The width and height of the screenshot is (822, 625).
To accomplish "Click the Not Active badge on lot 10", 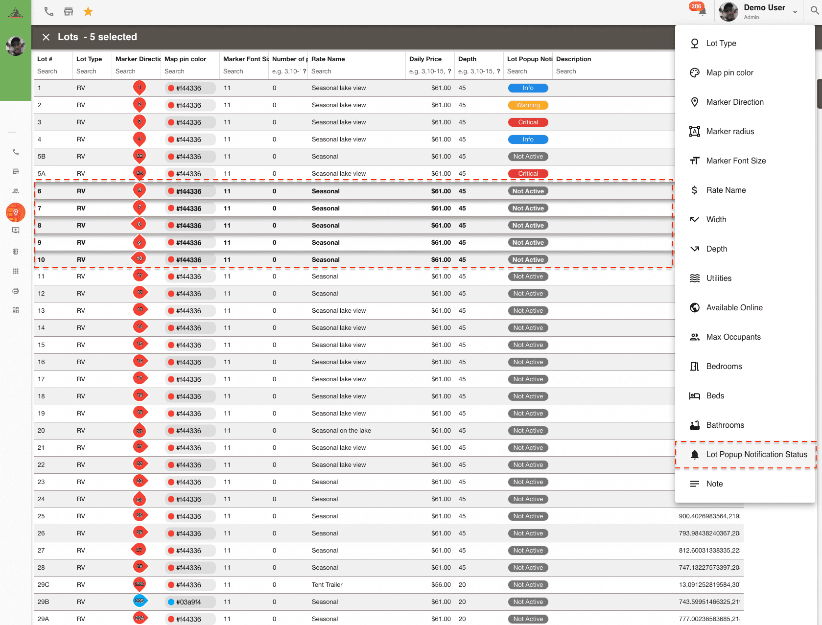I will tap(528, 260).
